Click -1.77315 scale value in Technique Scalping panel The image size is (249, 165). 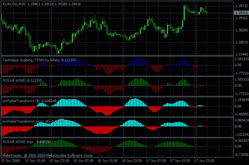click(x=242, y=73)
